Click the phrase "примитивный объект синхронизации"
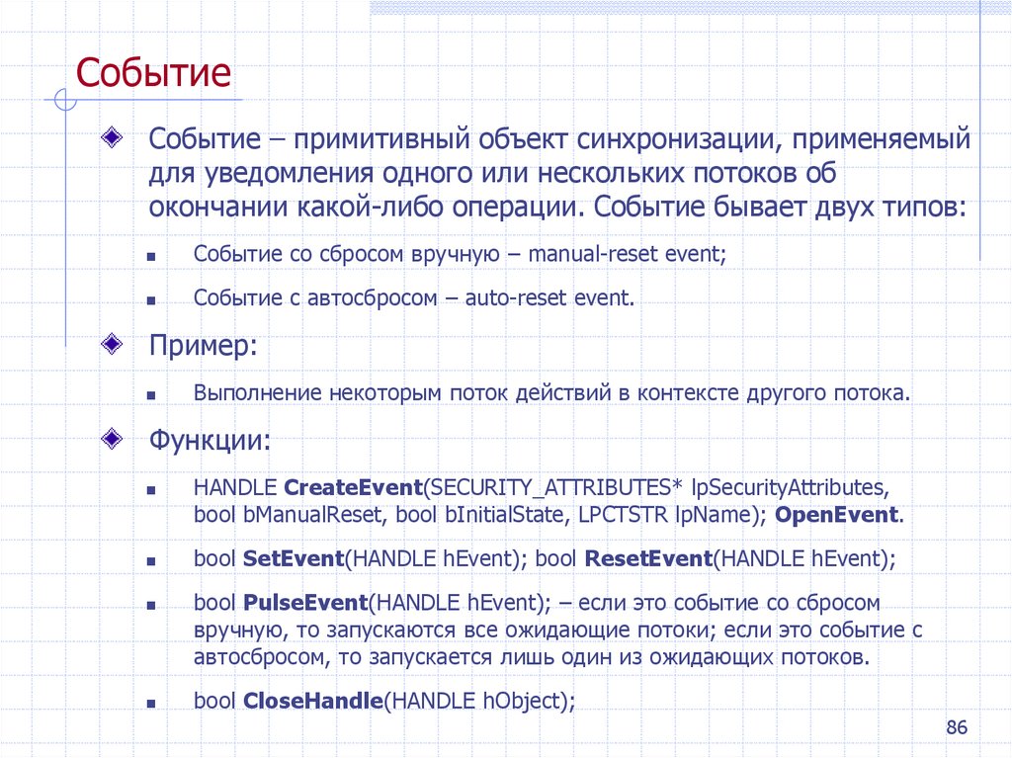The width and height of the screenshot is (1012, 758). [537, 140]
